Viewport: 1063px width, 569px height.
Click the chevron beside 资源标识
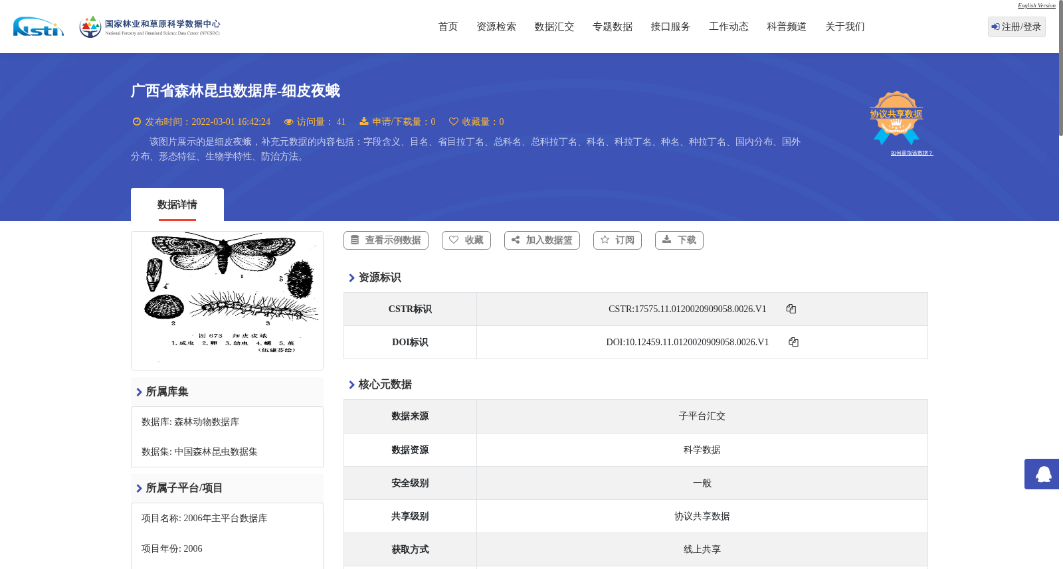click(351, 278)
